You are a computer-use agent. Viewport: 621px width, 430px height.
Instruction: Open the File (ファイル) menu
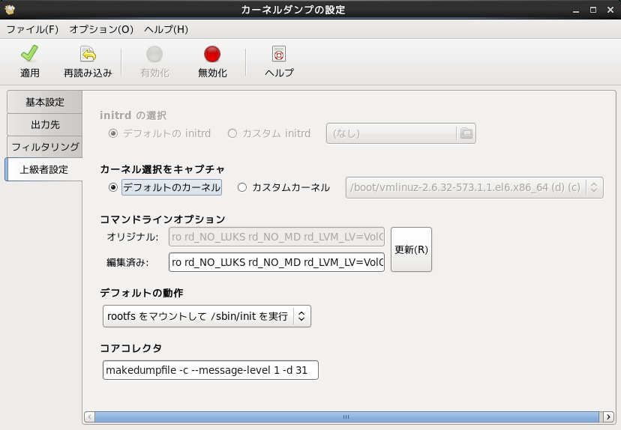tap(32, 29)
